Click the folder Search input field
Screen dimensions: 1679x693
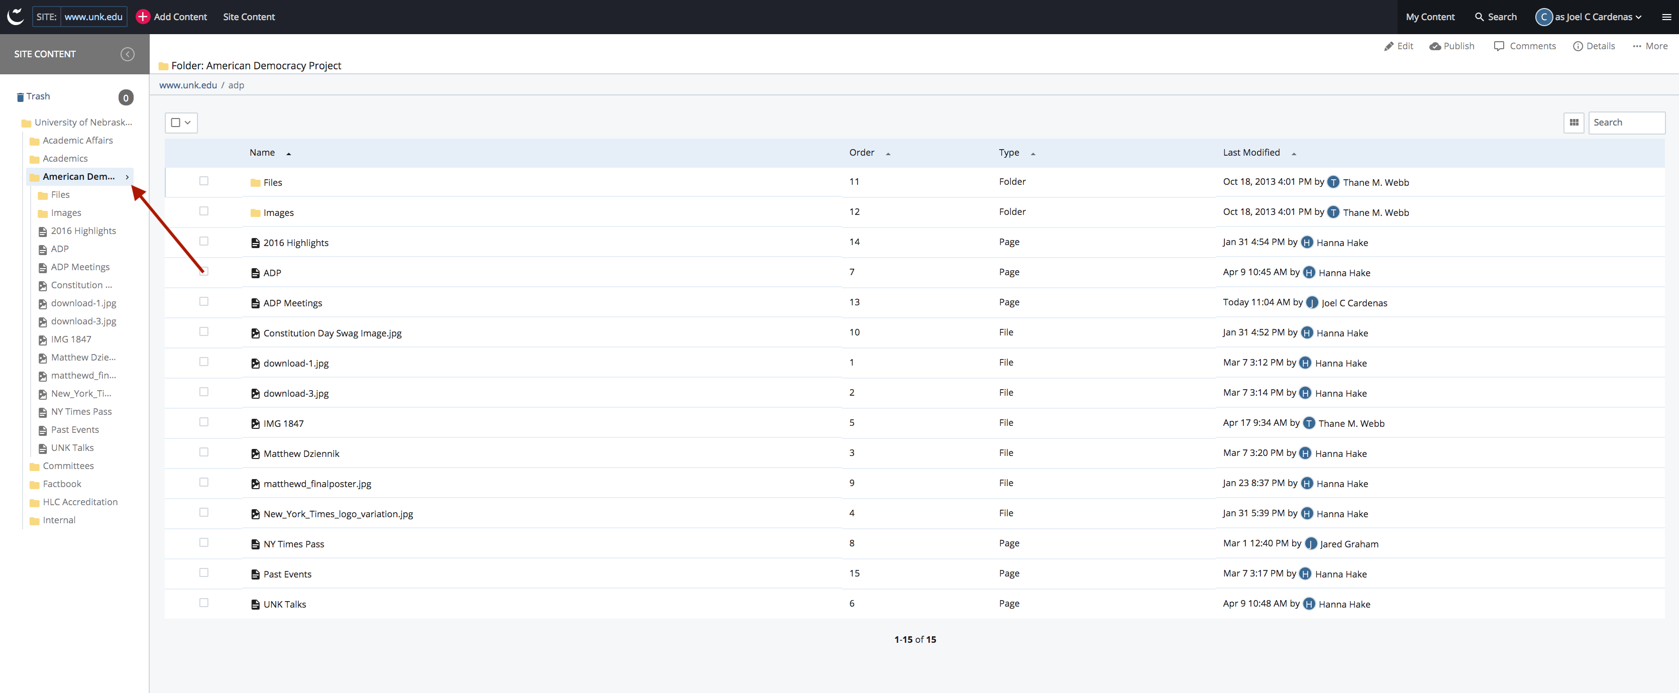click(x=1626, y=123)
